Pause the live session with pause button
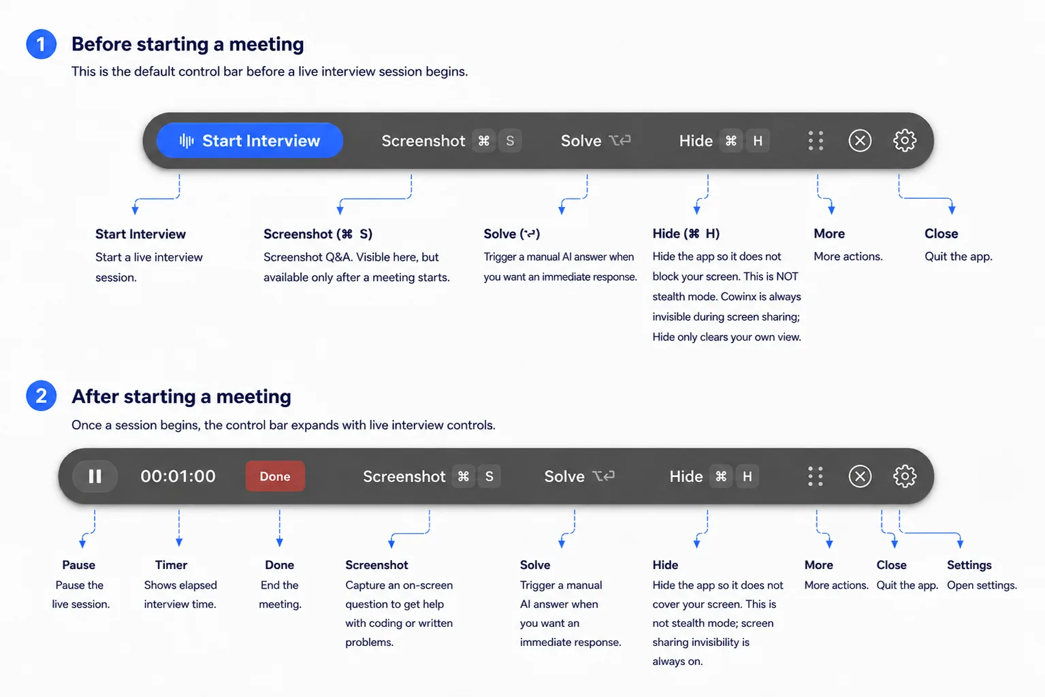Image resolution: width=1045 pixels, height=697 pixels. [95, 476]
